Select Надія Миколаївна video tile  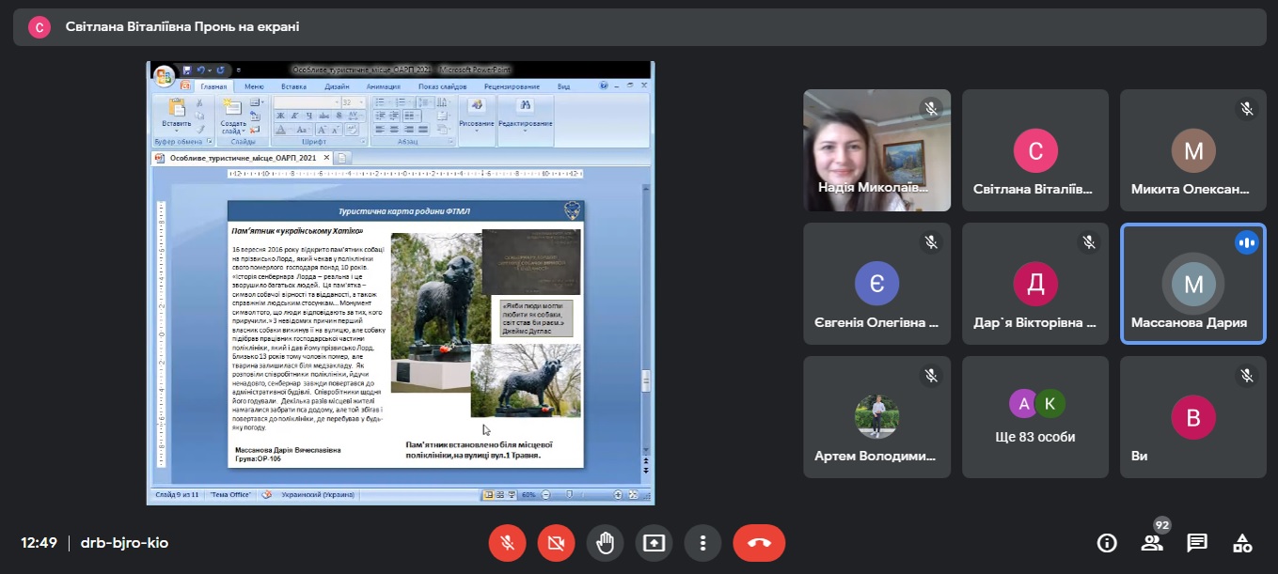coord(876,150)
